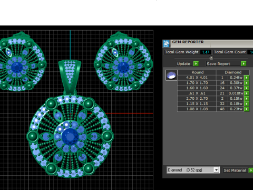Open the Diamond material dropdown
Viewport: 253px width, 190px height.
pyautogui.click(x=217, y=170)
